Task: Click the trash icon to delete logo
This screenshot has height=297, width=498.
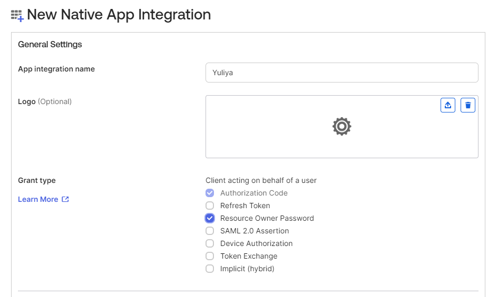Action: (x=468, y=105)
